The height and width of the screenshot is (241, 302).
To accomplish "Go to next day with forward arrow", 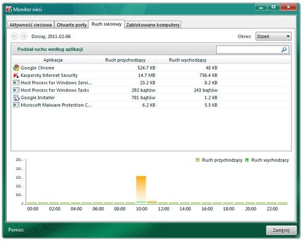I will [23, 36].
